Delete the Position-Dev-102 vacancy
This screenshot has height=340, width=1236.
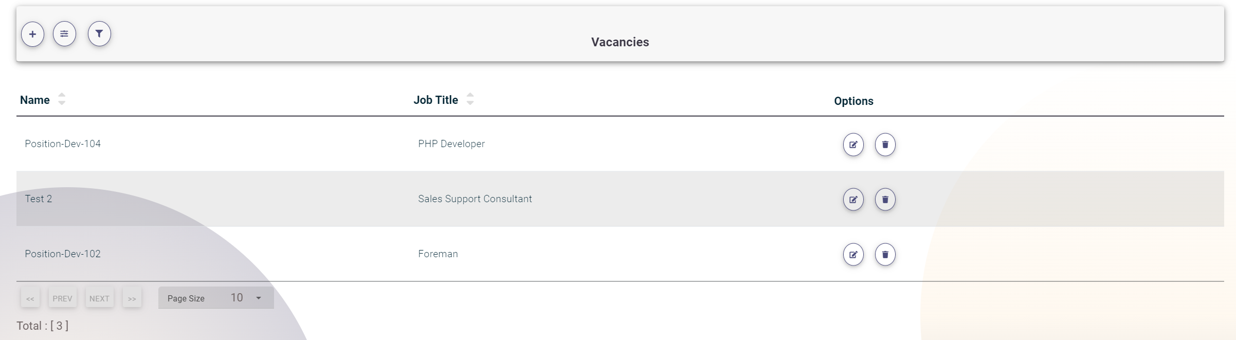click(885, 254)
